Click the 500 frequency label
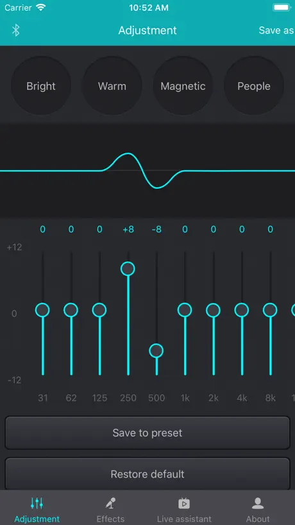The width and height of the screenshot is (295, 525). (156, 398)
